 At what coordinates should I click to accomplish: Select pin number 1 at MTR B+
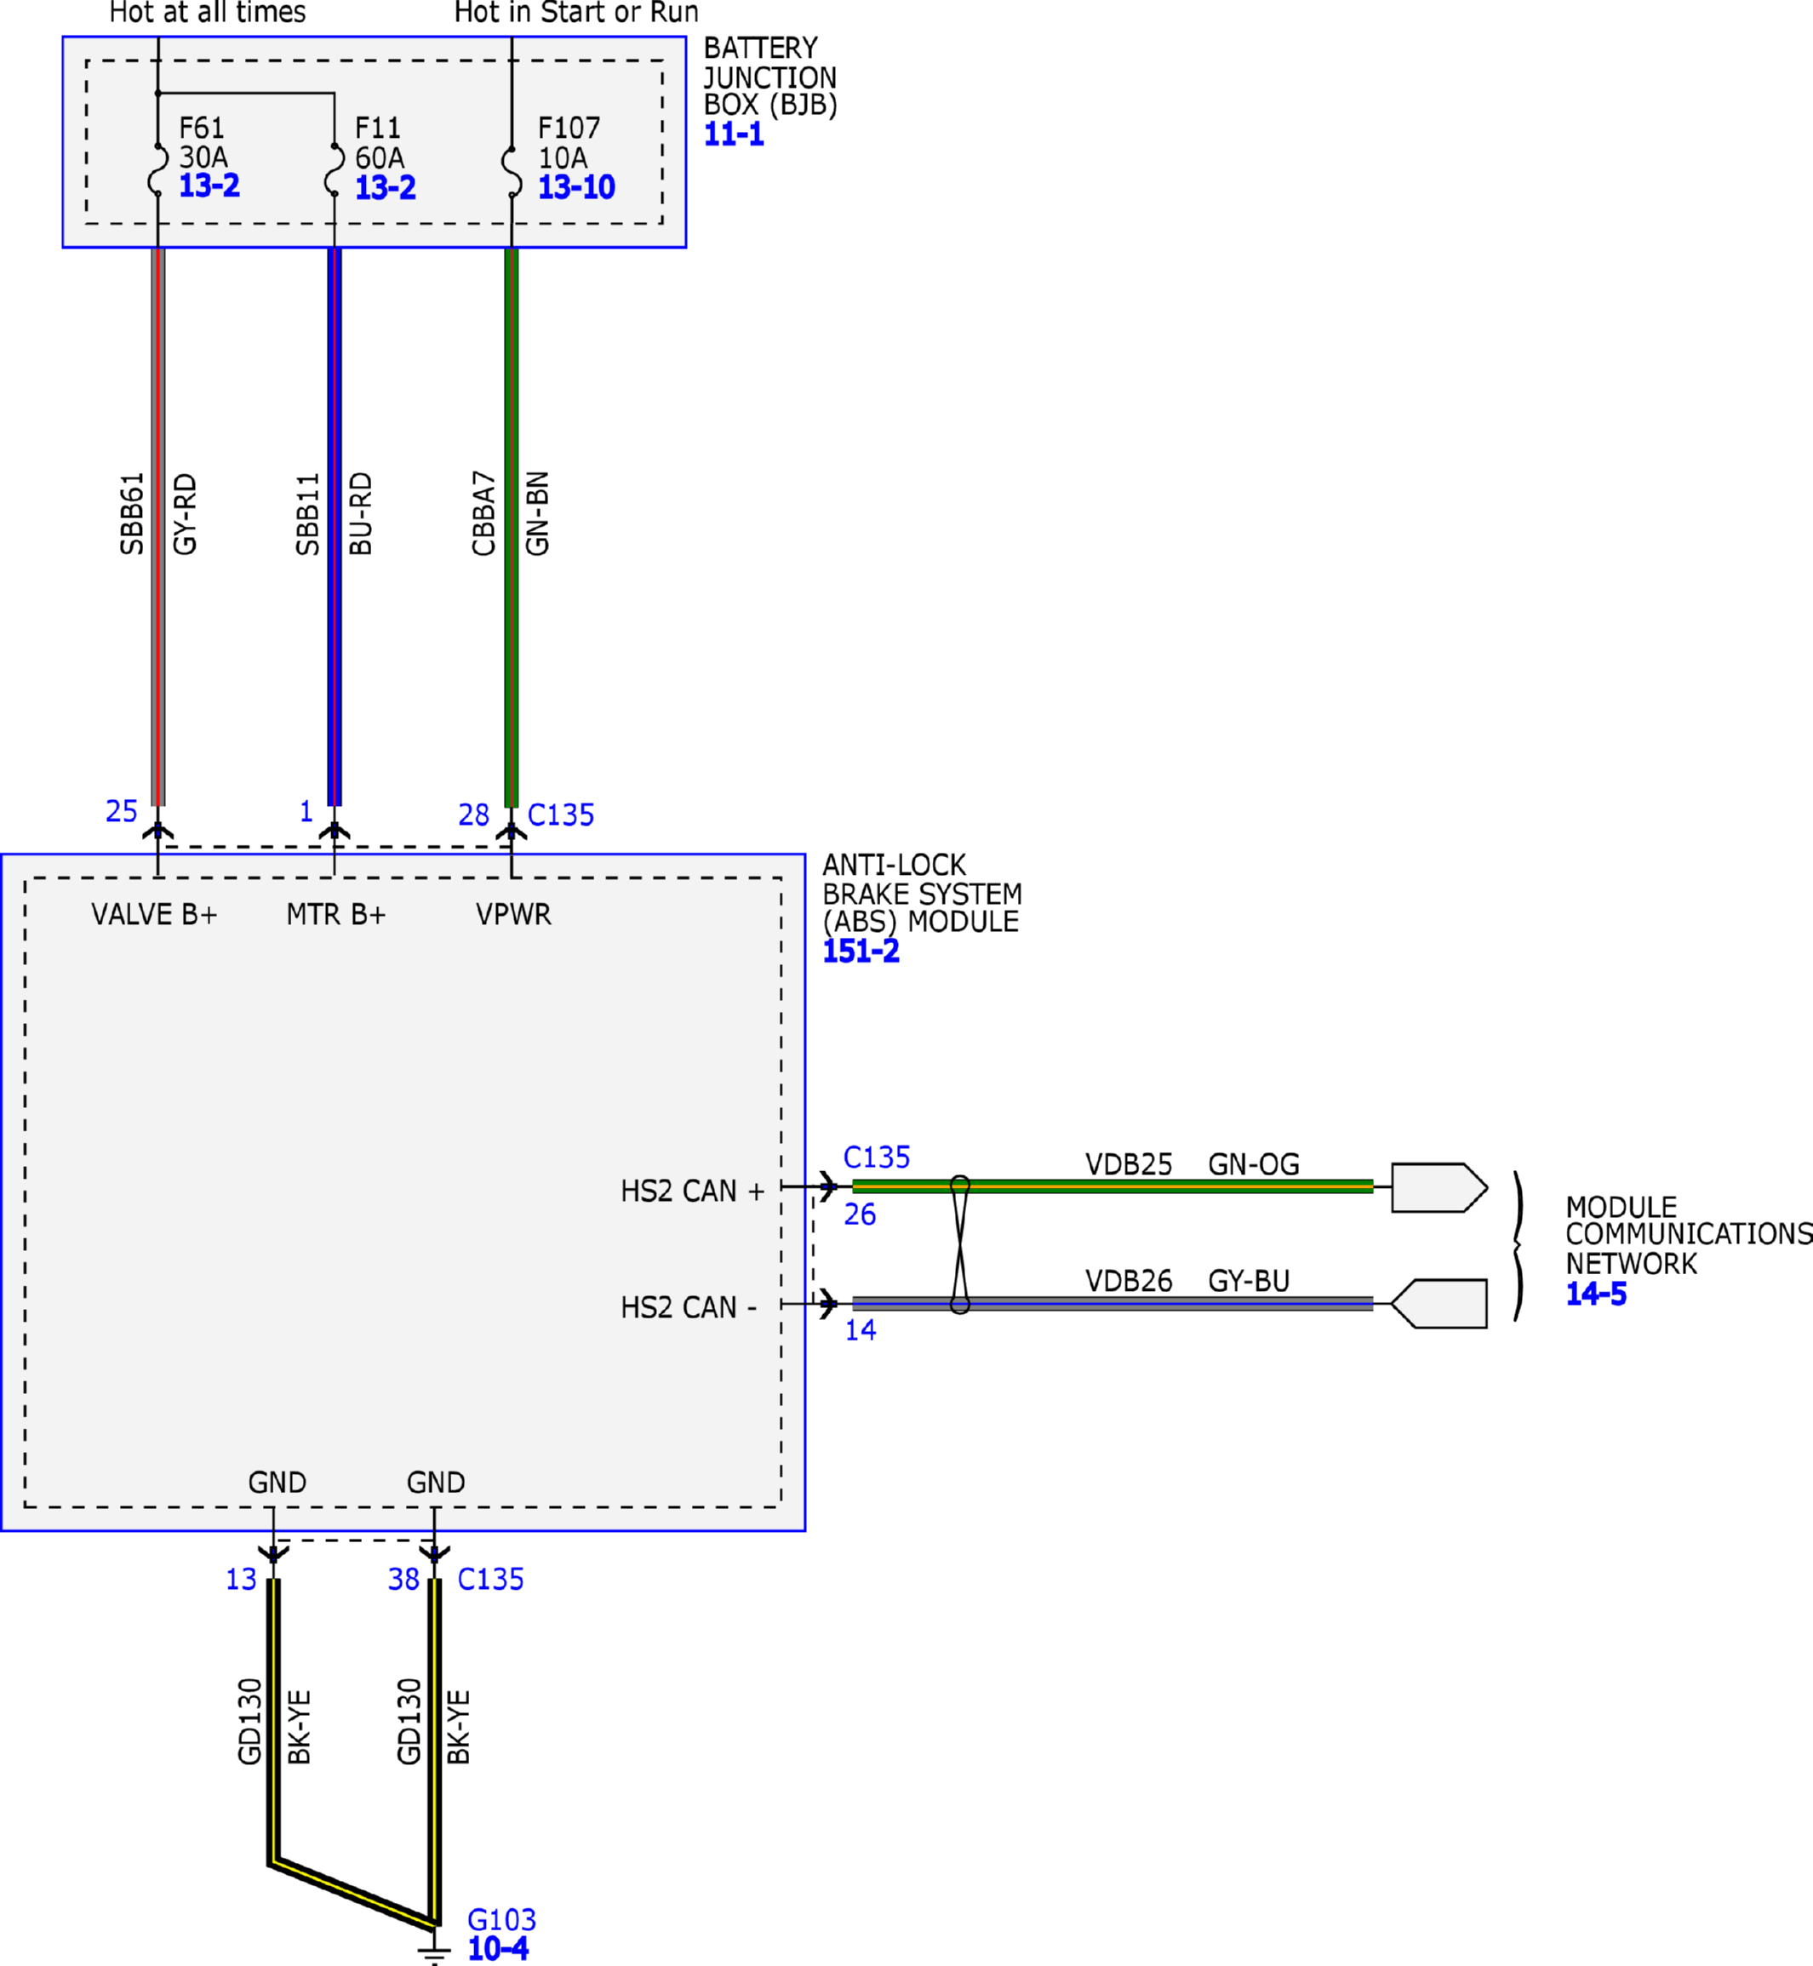tap(306, 811)
